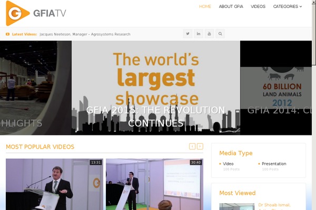The width and height of the screenshot is (316, 210).
Task: Click the Latest Videos camera icon
Action: (x=8, y=34)
